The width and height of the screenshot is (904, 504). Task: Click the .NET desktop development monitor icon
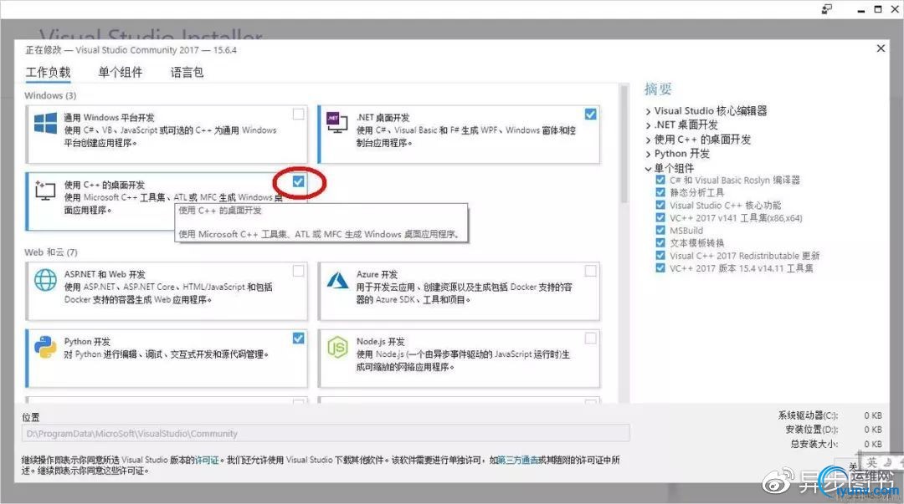coord(337,123)
